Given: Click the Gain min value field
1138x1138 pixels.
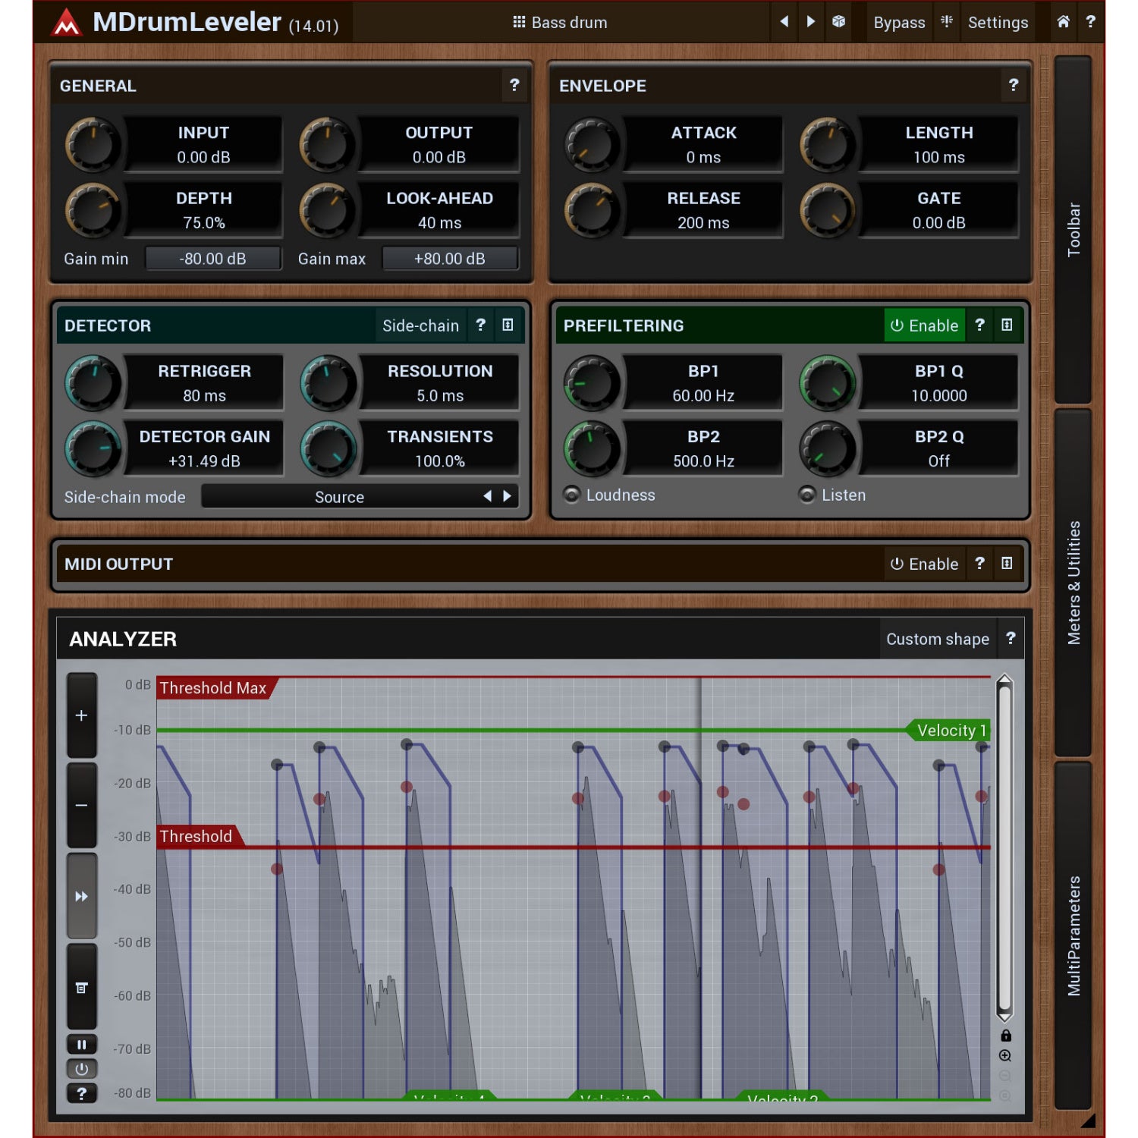Looking at the screenshot, I should (213, 259).
